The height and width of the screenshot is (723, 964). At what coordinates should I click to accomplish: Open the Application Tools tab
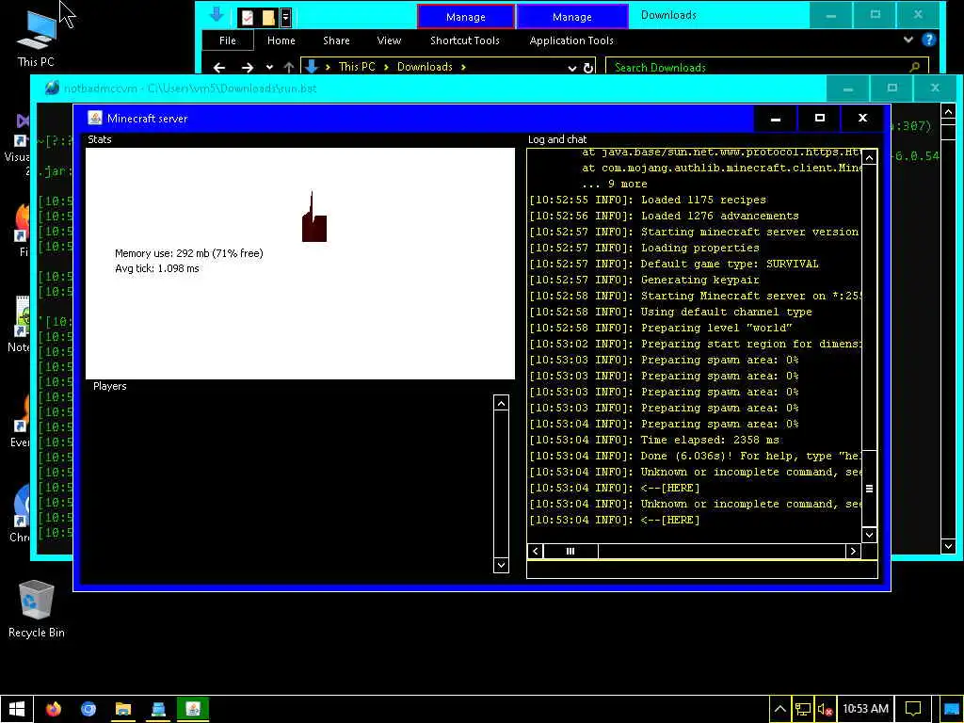click(571, 40)
